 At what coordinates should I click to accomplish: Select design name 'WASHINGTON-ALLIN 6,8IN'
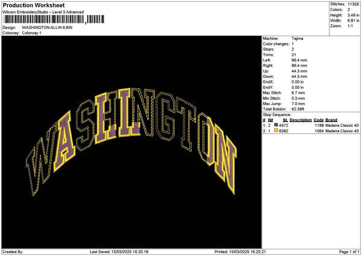click(x=47, y=28)
